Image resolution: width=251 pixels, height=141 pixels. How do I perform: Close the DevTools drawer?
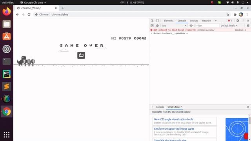[248, 107]
